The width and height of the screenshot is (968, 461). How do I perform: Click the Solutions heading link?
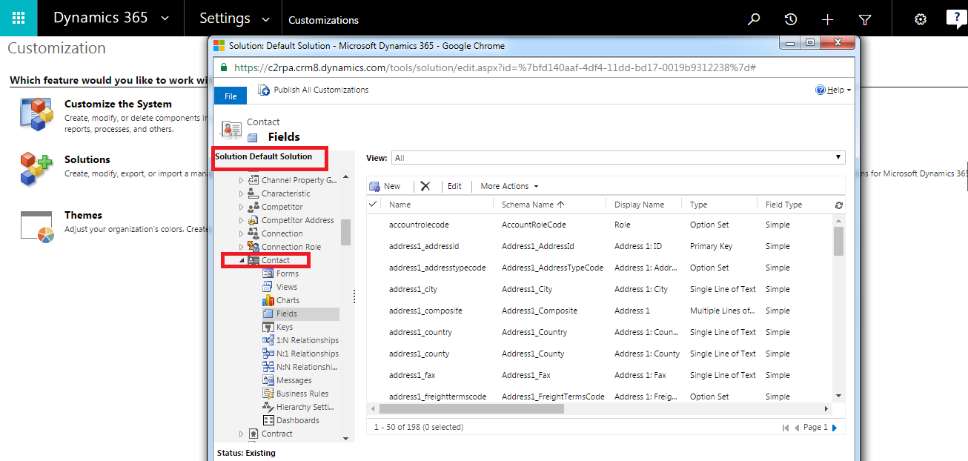pyautogui.click(x=87, y=159)
